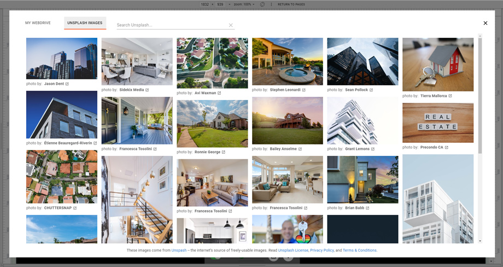Choose the house keychain photo by Tierra Mallorca
Screen dimensions: 503x267
point(438,64)
